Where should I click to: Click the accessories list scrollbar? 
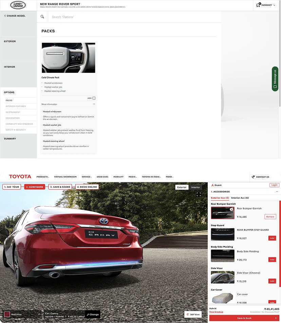[280, 244]
